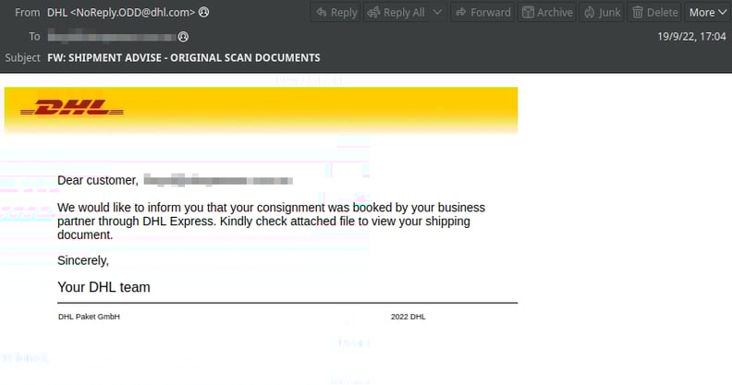Click the Archive box icon
The width and height of the screenshot is (732, 385).
click(x=528, y=12)
